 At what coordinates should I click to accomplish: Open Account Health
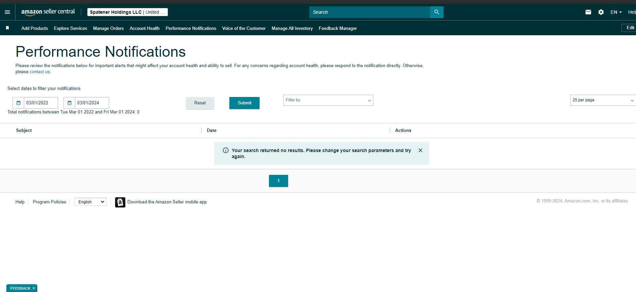pyautogui.click(x=145, y=28)
